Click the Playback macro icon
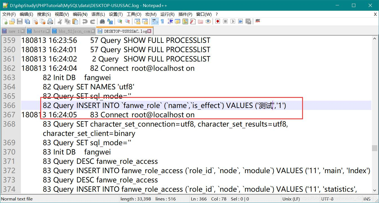The width and height of the screenshot is (379, 203). [x=233, y=21]
